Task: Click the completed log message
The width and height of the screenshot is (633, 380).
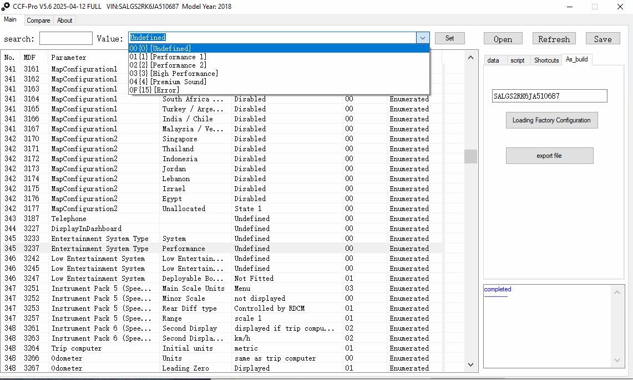Action: pos(497,289)
